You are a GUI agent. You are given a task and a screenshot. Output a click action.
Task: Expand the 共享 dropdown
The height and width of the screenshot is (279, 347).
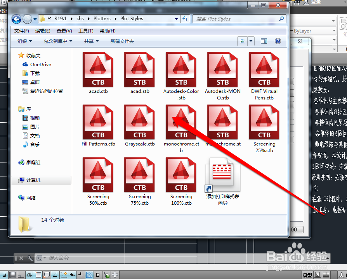91,41
